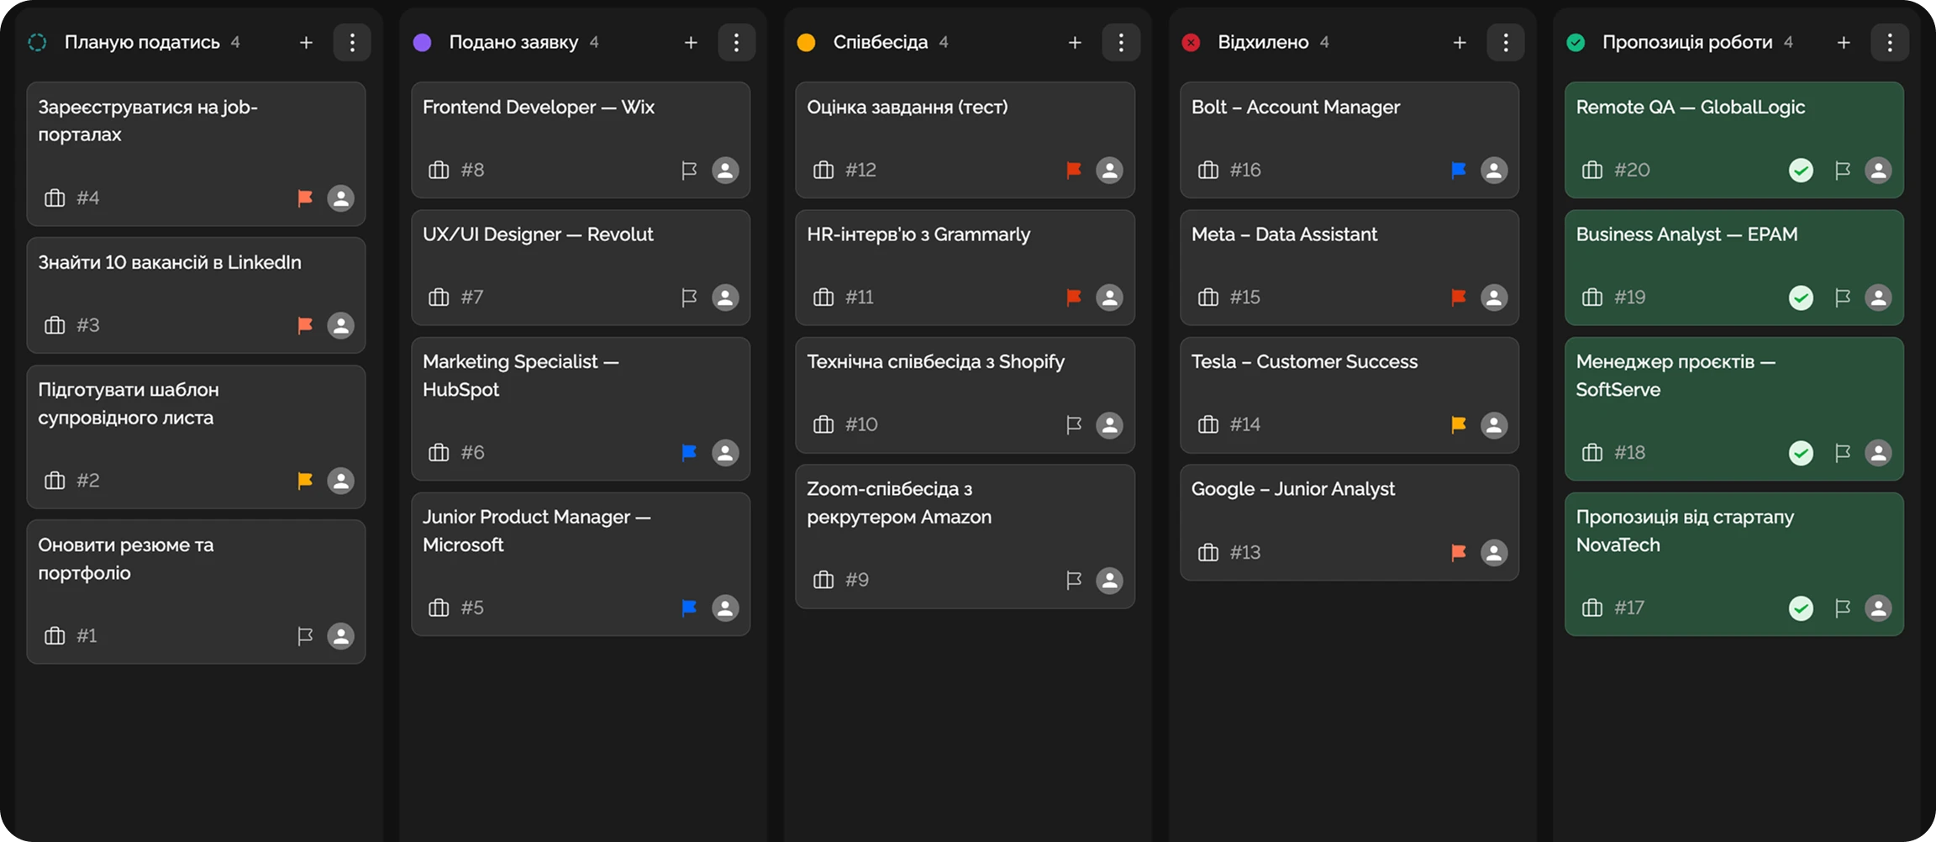Image resolution: width=1936 pixels, height=842 pixels.
Task: Click the orange status circle next to Співбесіда
Action: 807,43
